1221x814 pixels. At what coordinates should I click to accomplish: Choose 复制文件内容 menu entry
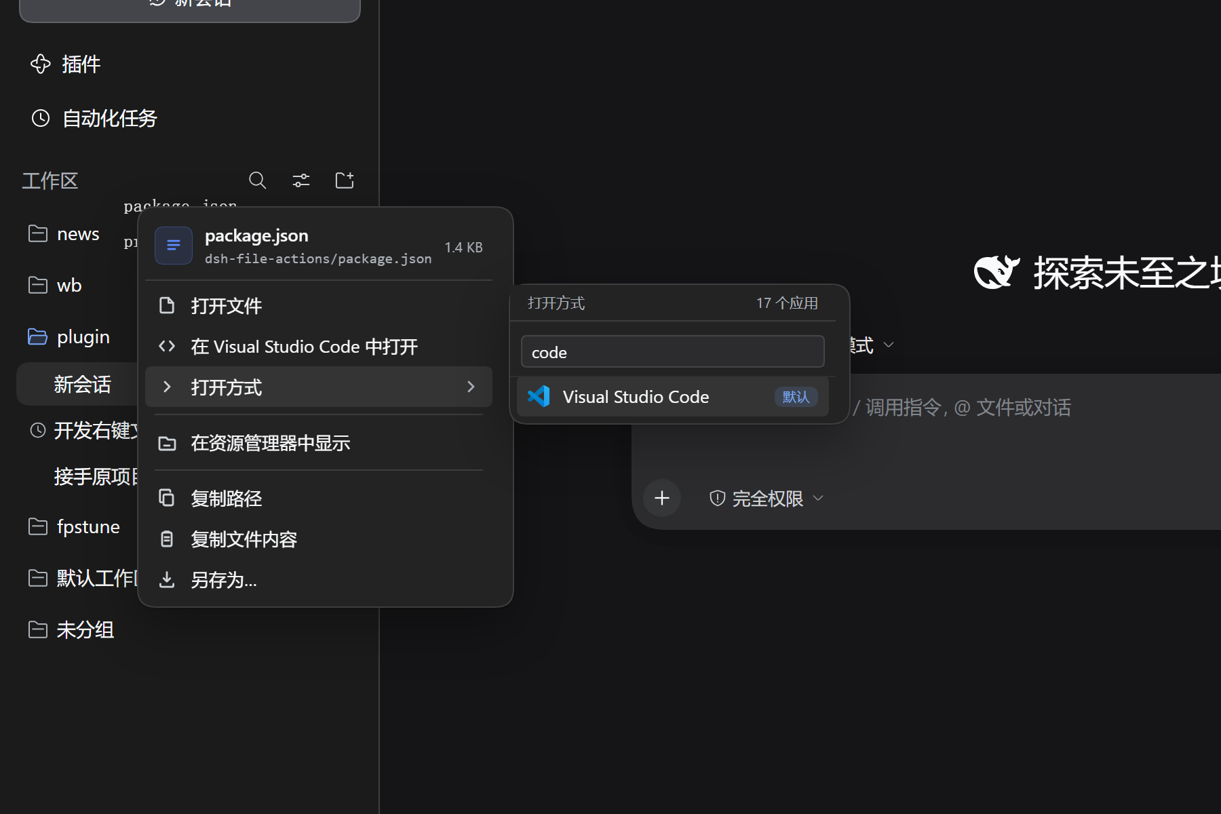(319, 539)
